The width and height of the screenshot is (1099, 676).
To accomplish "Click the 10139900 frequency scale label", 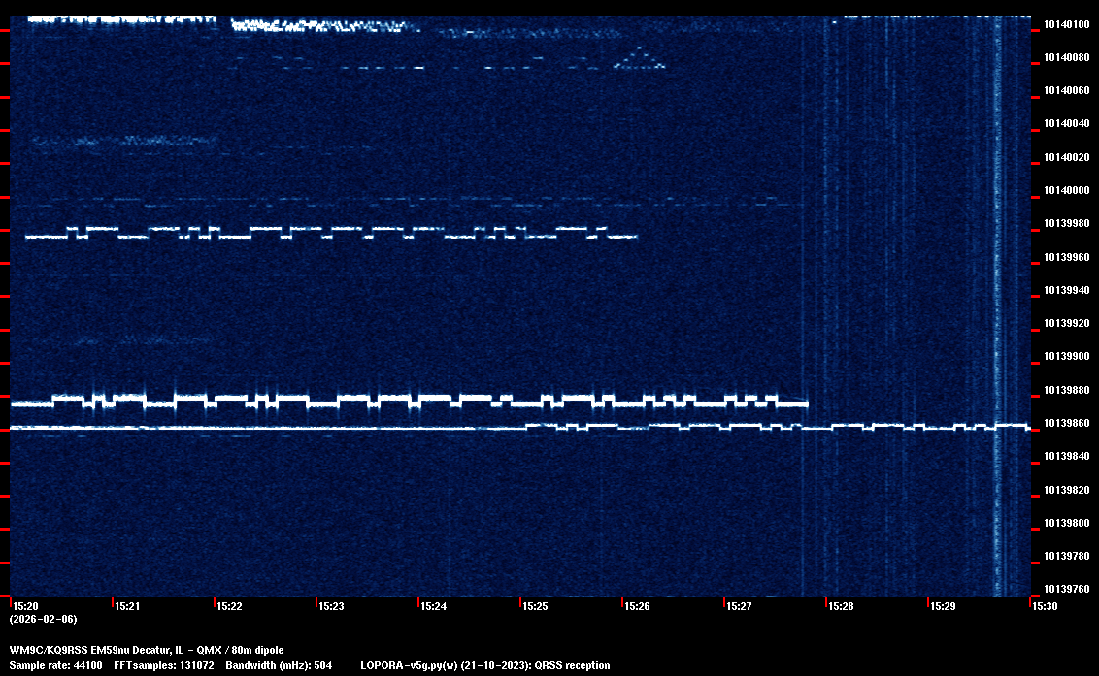I will pos(1065,357).
